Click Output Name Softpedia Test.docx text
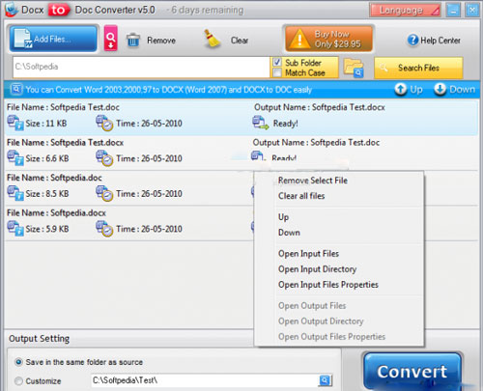 click(x=320, y=107)
